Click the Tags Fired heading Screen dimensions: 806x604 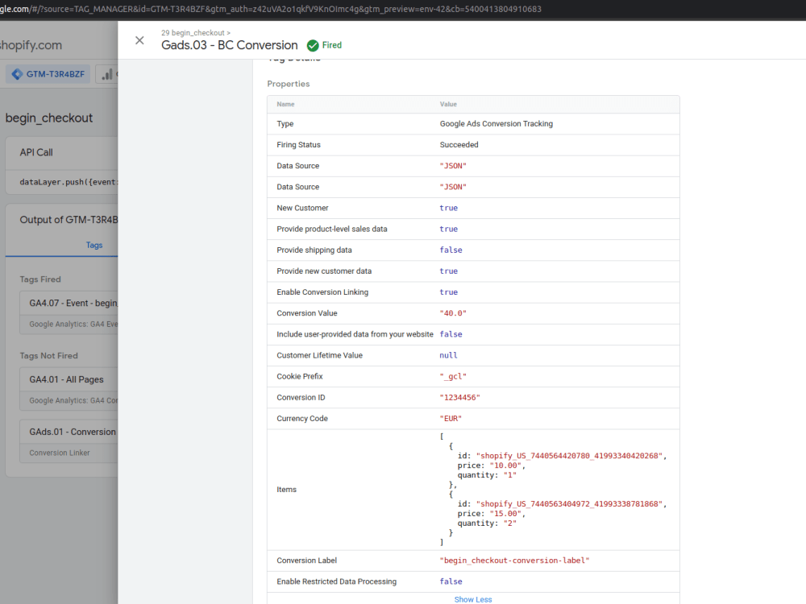coord(40,279)
